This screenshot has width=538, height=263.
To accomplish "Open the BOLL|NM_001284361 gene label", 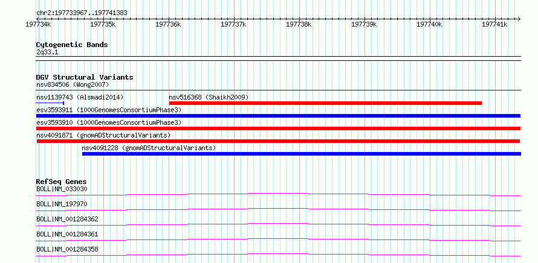I will point(67,234).
